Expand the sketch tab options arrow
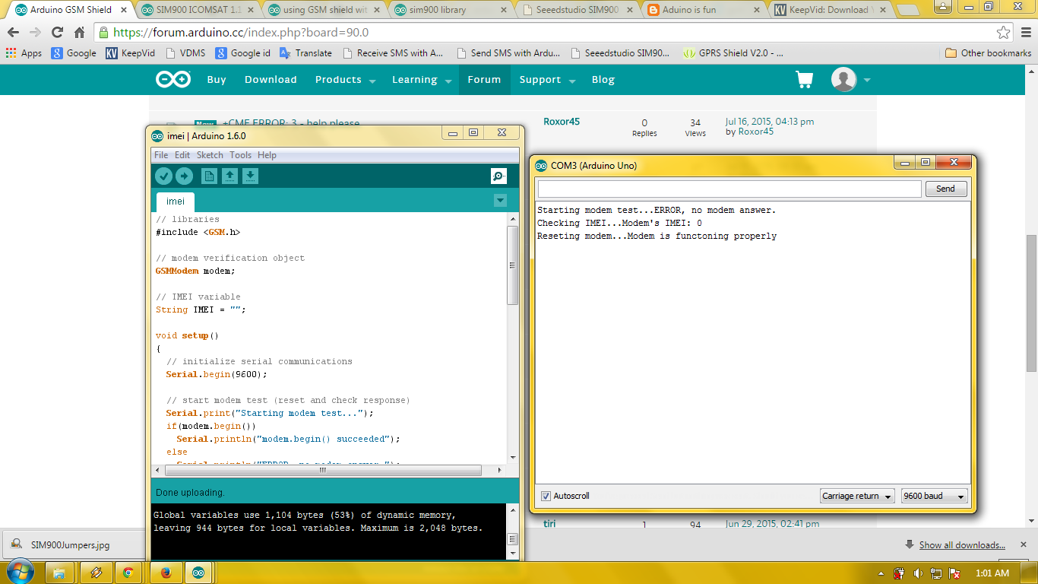This screenshot has height=584, width=1038. (500, 201)
